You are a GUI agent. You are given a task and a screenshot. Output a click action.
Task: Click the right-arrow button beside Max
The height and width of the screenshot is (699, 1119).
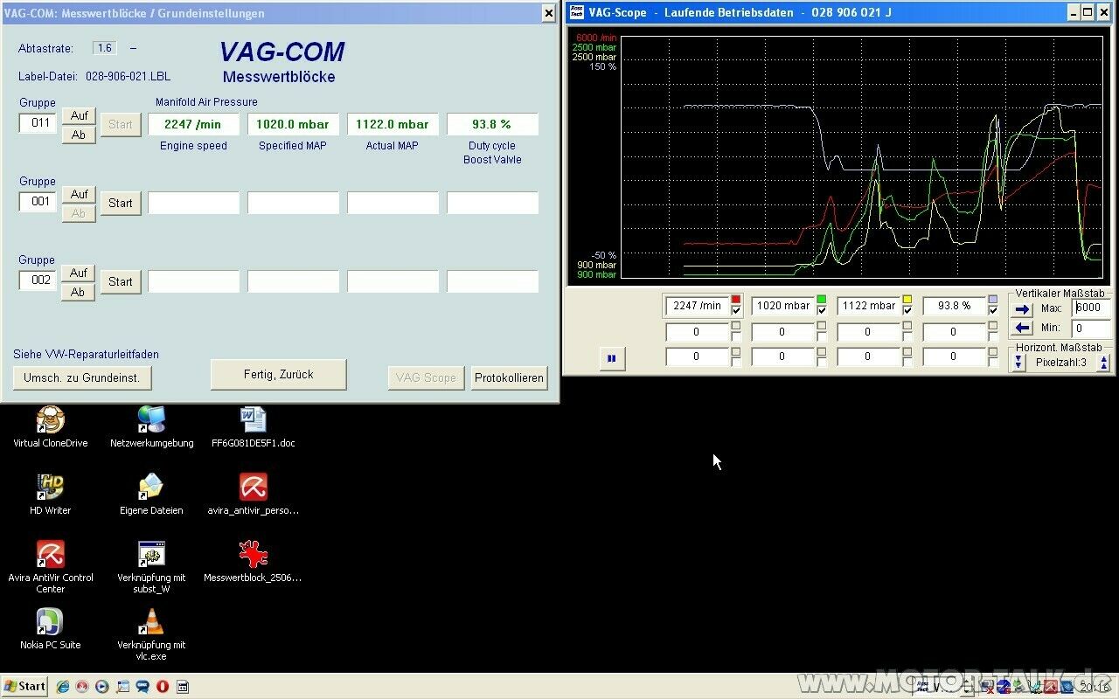coord(1023,308)
